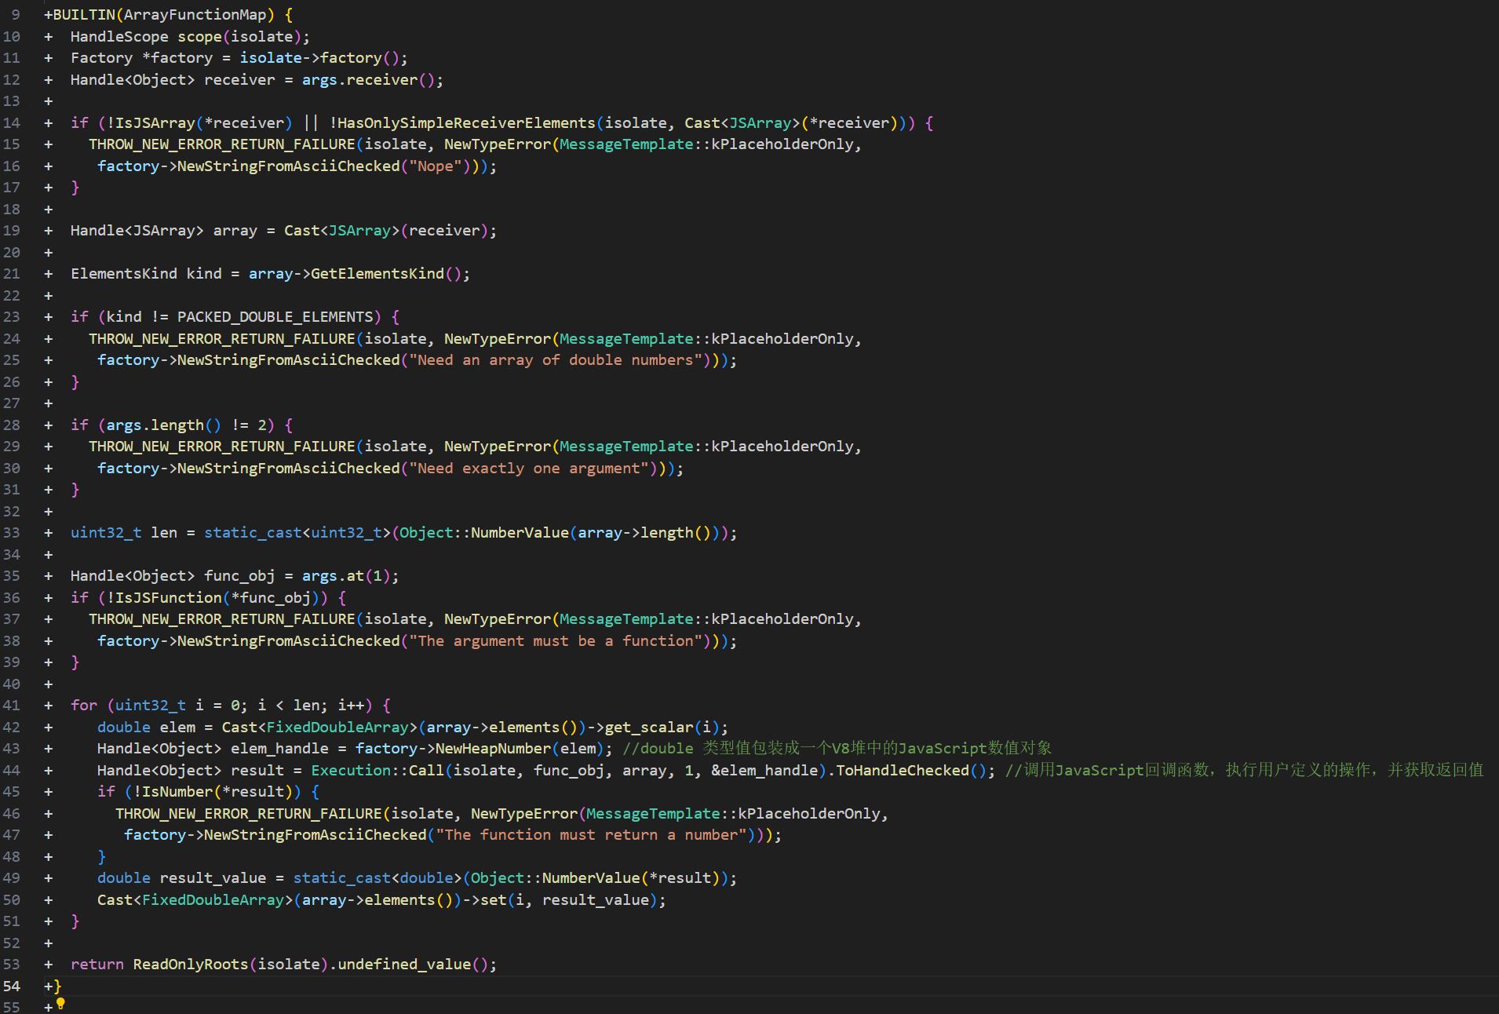Click 'args.at(1)' on line 35
The height and width of the screenshot is (1014, 1499).
pyautogui.click(x=346, y=576)
